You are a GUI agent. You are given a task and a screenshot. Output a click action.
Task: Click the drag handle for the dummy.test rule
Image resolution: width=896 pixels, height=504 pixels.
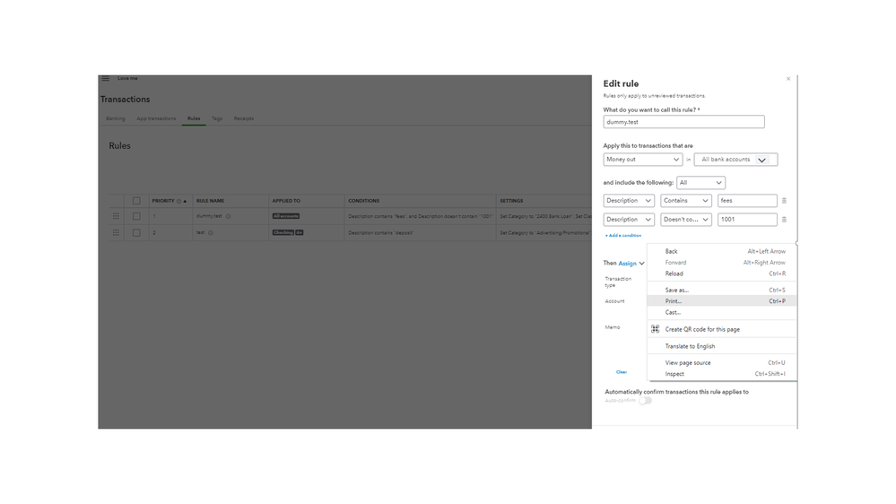[116, 216]
